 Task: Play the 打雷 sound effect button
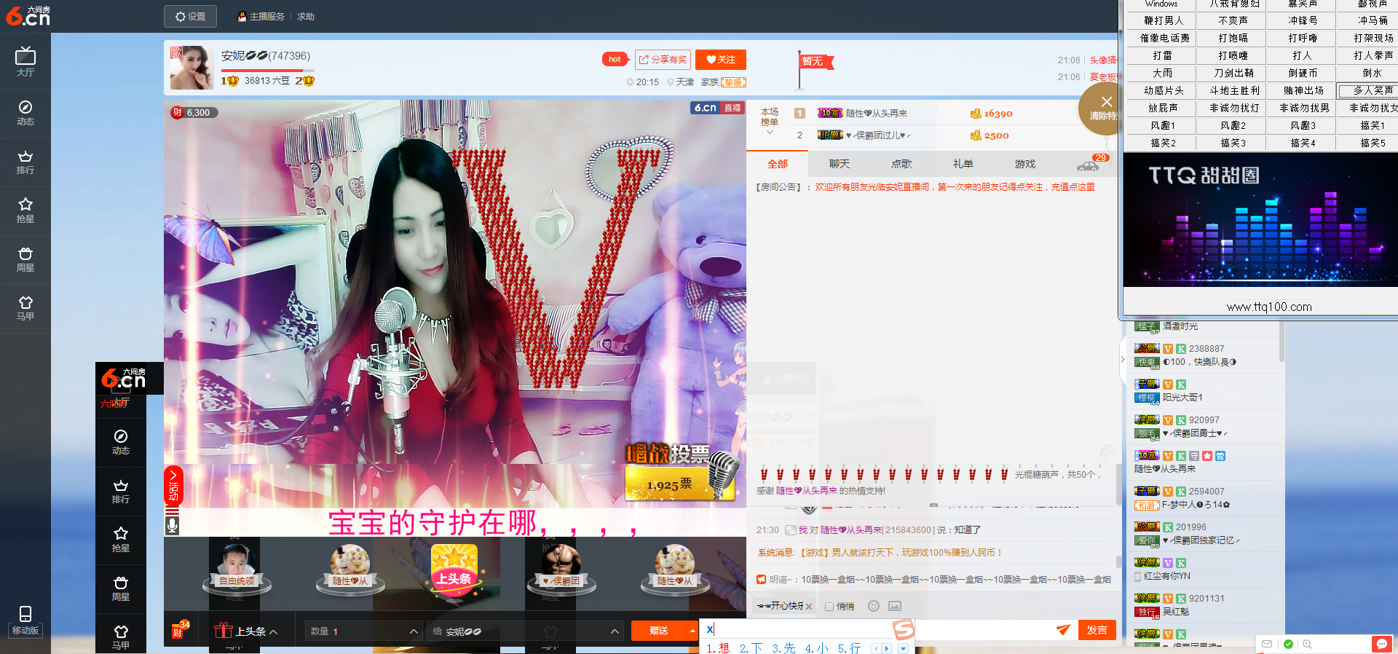coord(1162,55)
